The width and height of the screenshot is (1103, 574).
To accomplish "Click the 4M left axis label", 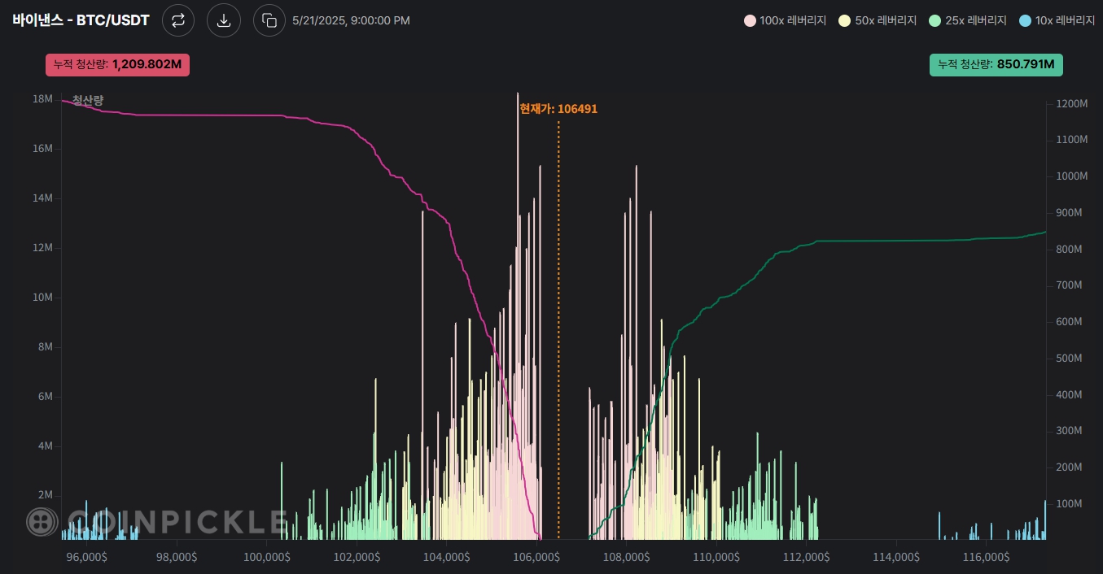I will click(x=45, y=446).
